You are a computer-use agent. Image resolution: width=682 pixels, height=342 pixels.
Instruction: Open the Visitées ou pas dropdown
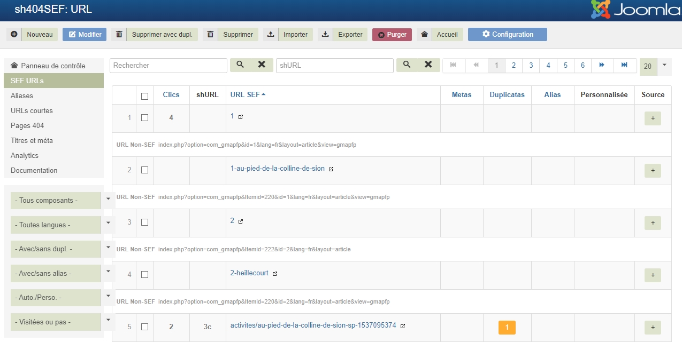[63, 322]
